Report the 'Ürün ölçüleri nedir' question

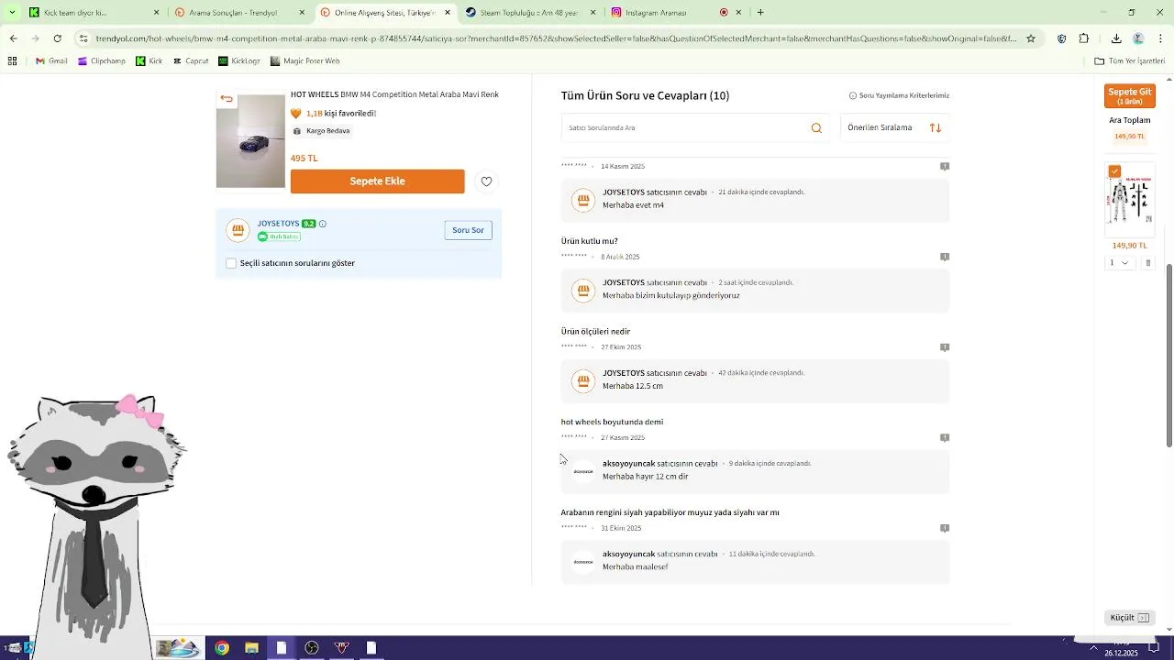click(945, 347)
